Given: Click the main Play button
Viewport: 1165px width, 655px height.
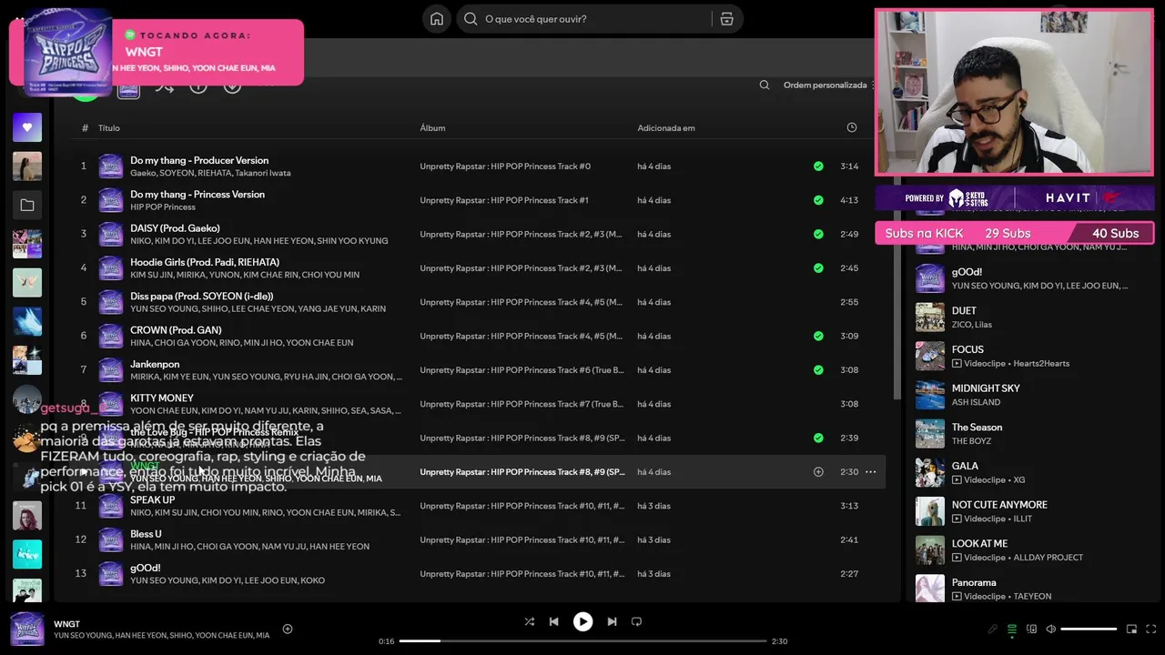Looking at the screenshot, I should click(582, 621).
